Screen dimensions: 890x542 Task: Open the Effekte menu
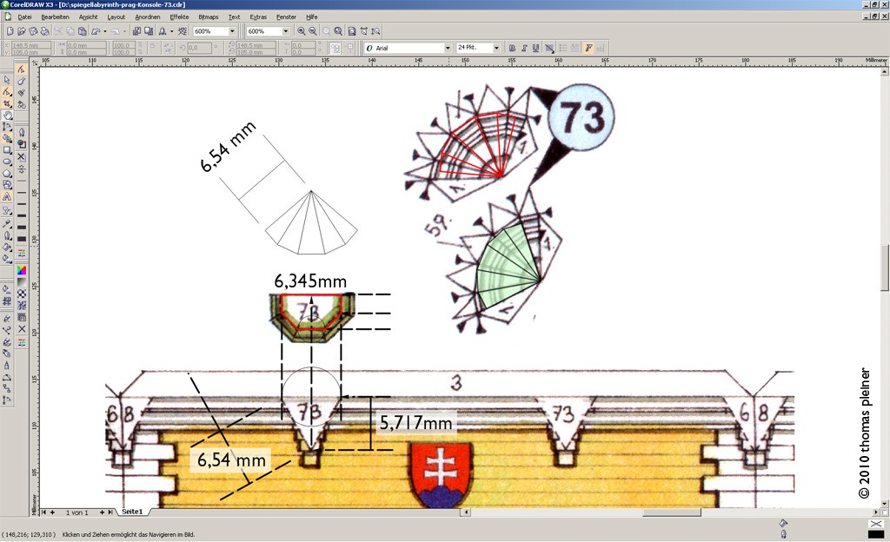[x=179, y=17]
